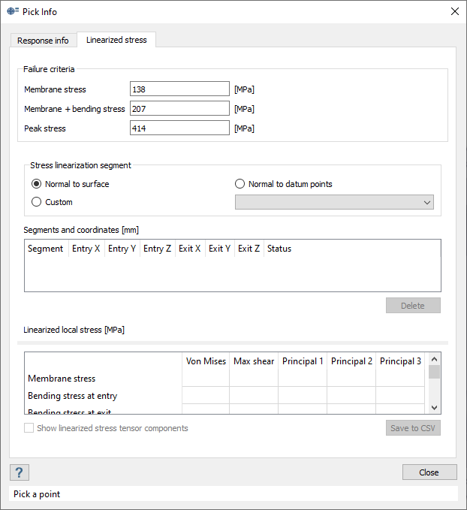467x510 pixels.
Task: Click the Peak stress input field
Action: (179, 128)
